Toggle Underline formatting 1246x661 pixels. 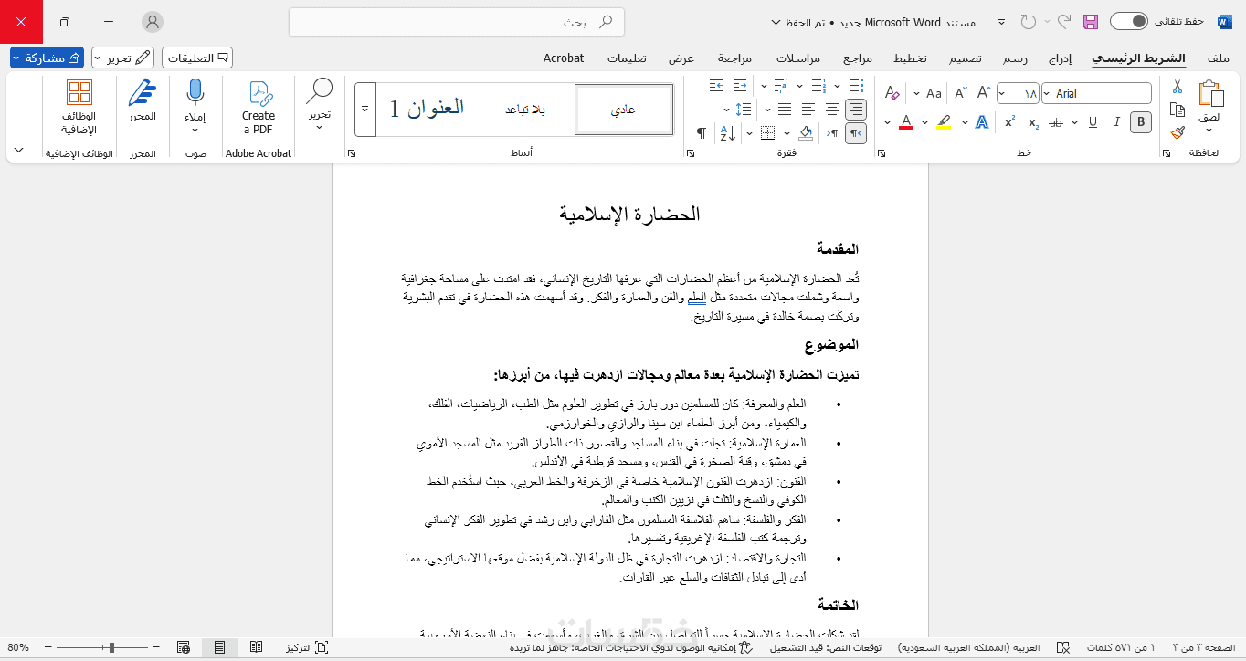pyautogui.click(x=1093, y=122)
